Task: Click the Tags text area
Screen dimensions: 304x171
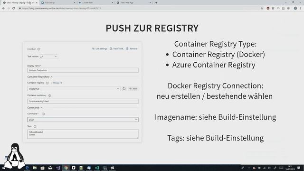Action: point(83,134)
